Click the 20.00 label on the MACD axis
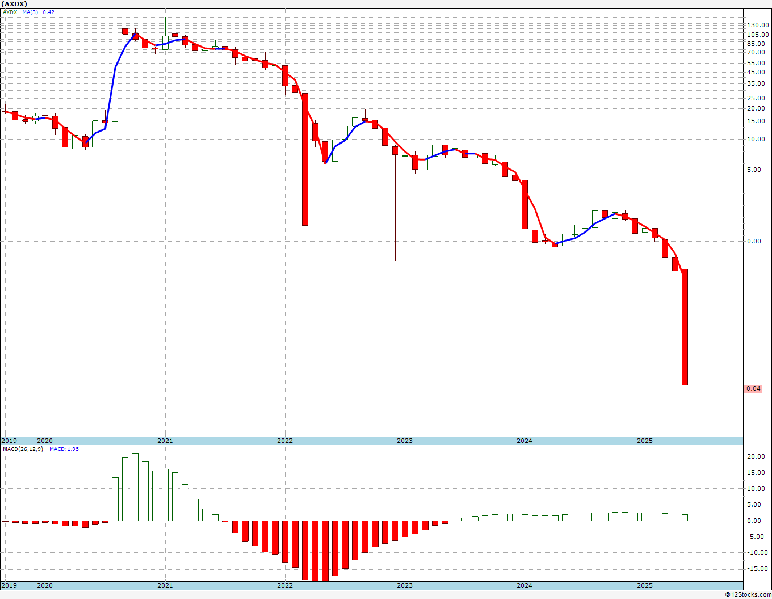 click(756, 457)
